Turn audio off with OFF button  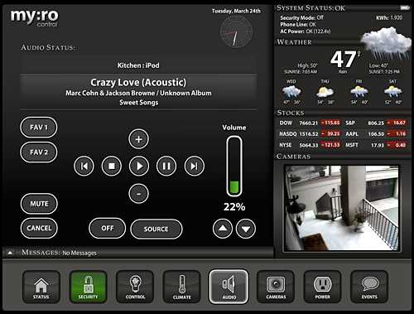coord(108,228)
